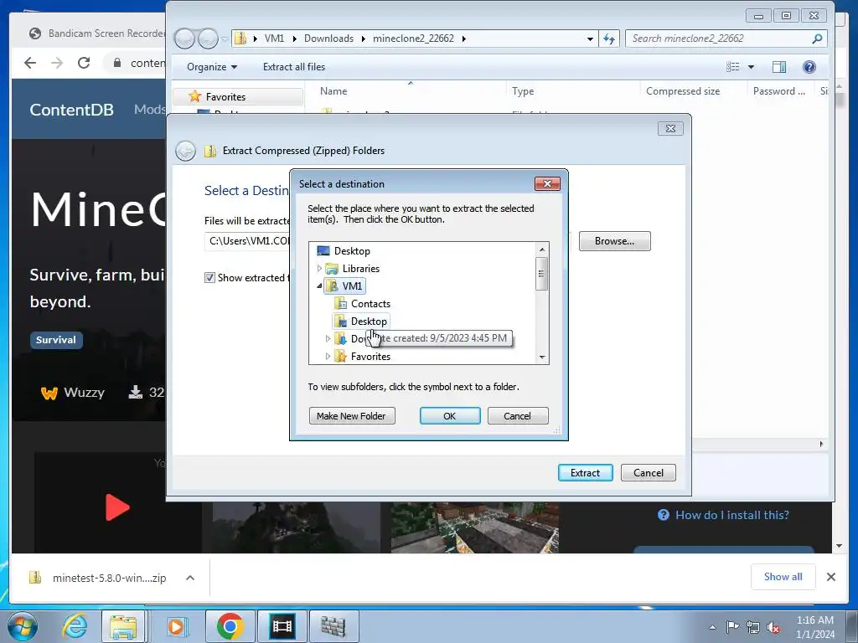Image resolution: width=858 pixels, height=643 pixels.
Task: Sort by Compressed size column header
Action: [683, 91]
